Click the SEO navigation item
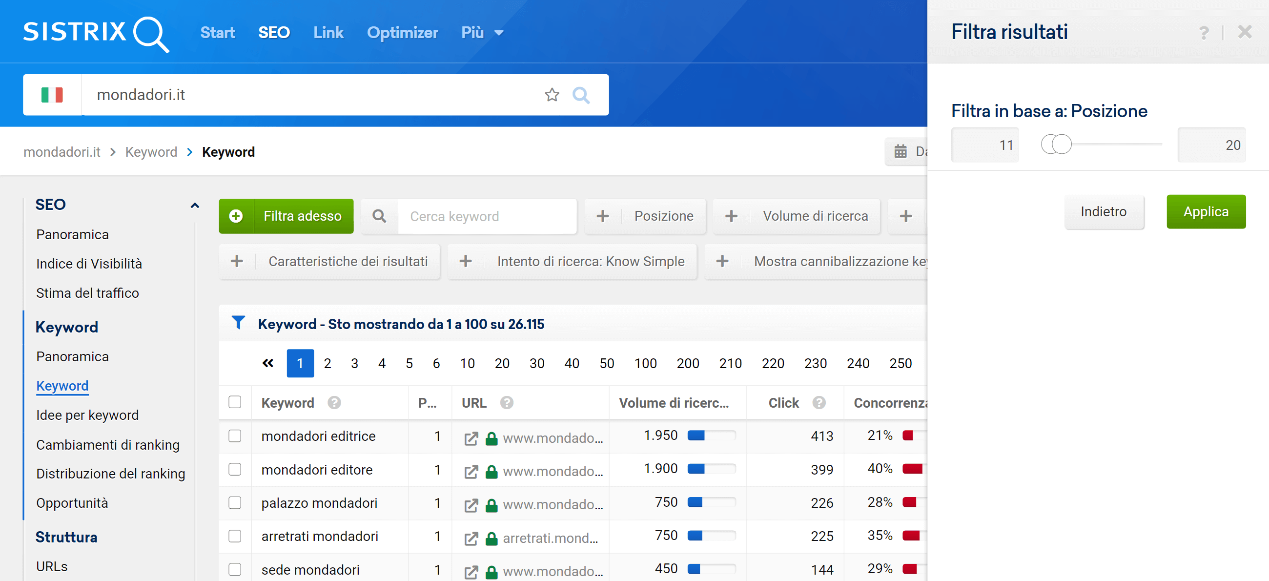The image size is (1269, 581). click(274, 33)
